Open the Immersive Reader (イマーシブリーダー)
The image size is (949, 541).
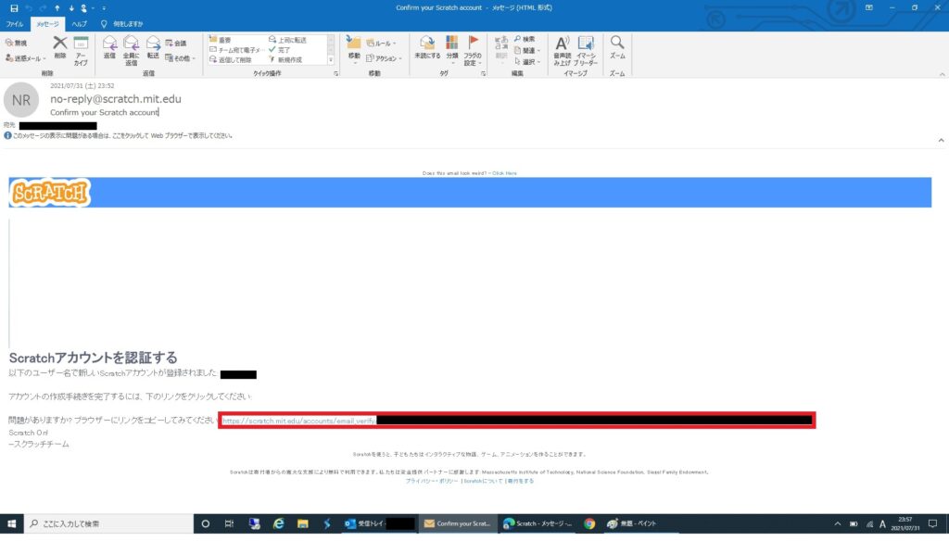586,50
